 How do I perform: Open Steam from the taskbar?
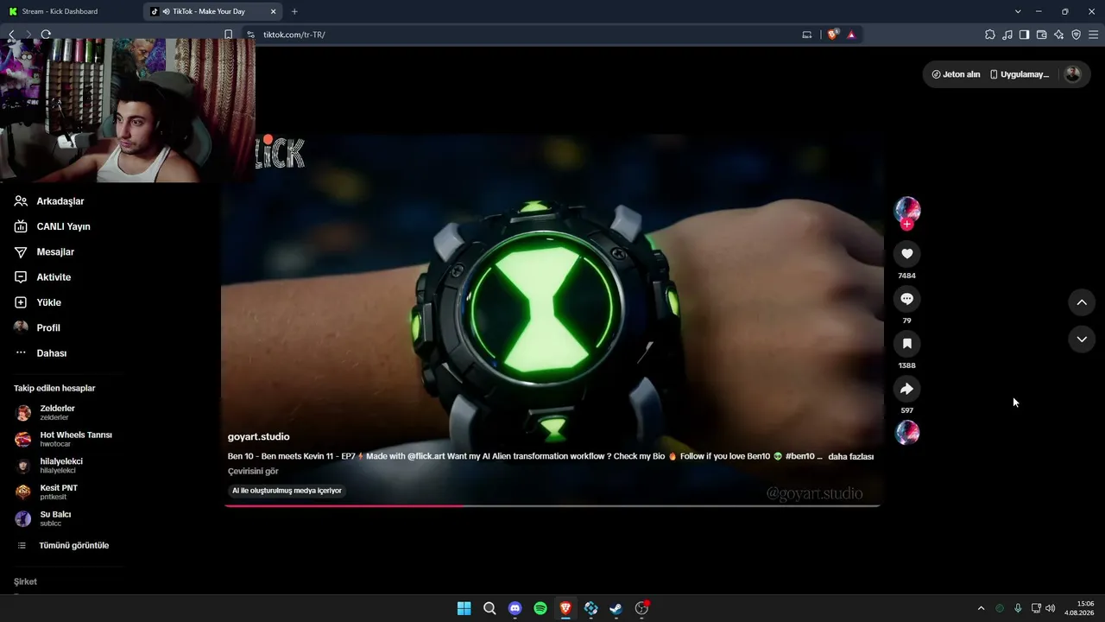pyautogui.click(x=616, y=608)
